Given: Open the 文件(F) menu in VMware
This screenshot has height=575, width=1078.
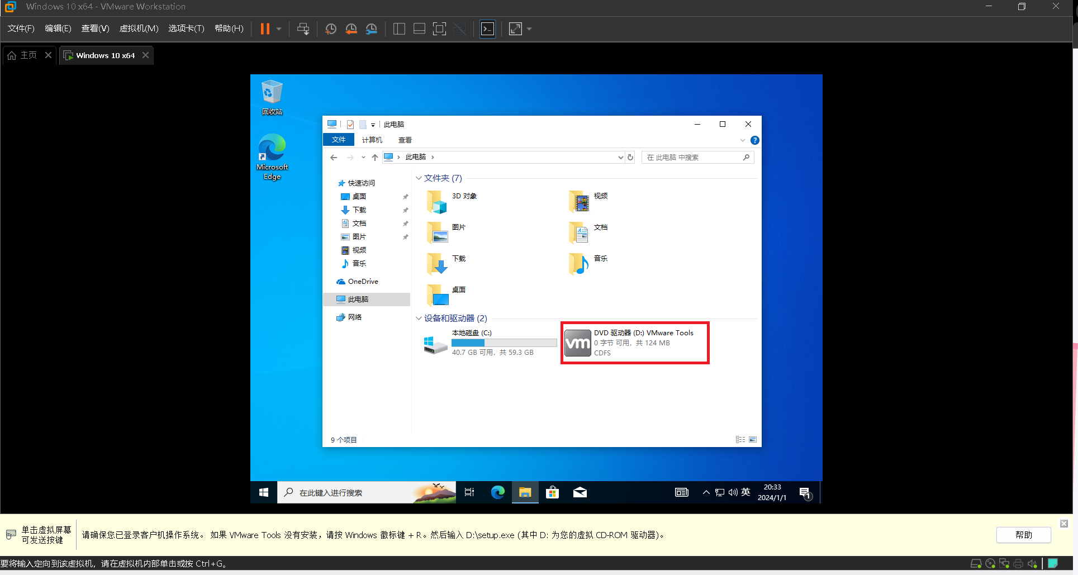Looking at the screenshot, I should click(21, 28).
